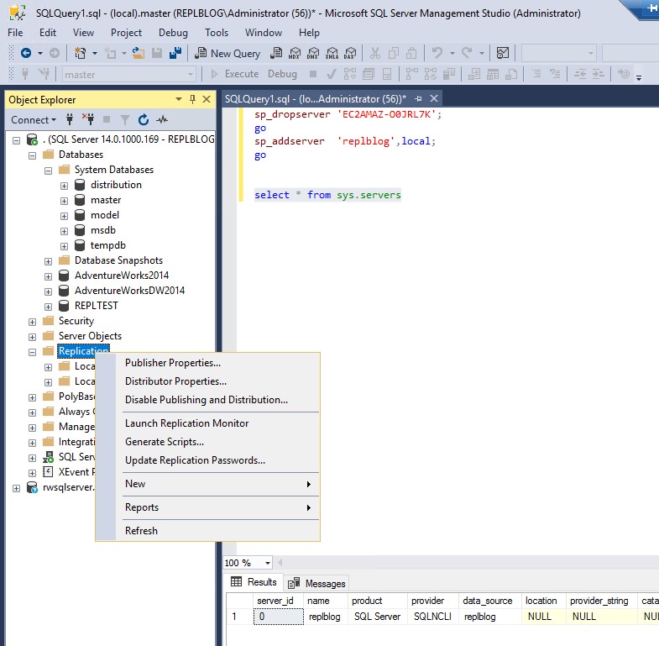Screen dimensions: 659x646
Task: Switch to the Results tab
Action: coord(254,582)
